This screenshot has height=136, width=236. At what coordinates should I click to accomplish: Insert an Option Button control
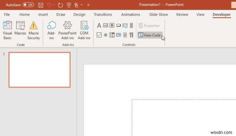(106, 35)
